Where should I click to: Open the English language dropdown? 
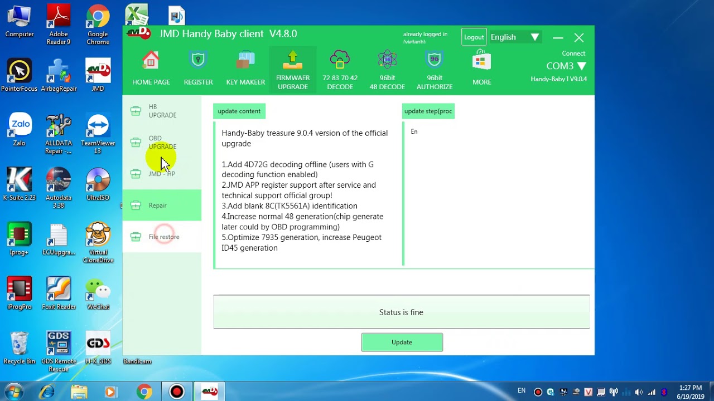click(515, 37)
